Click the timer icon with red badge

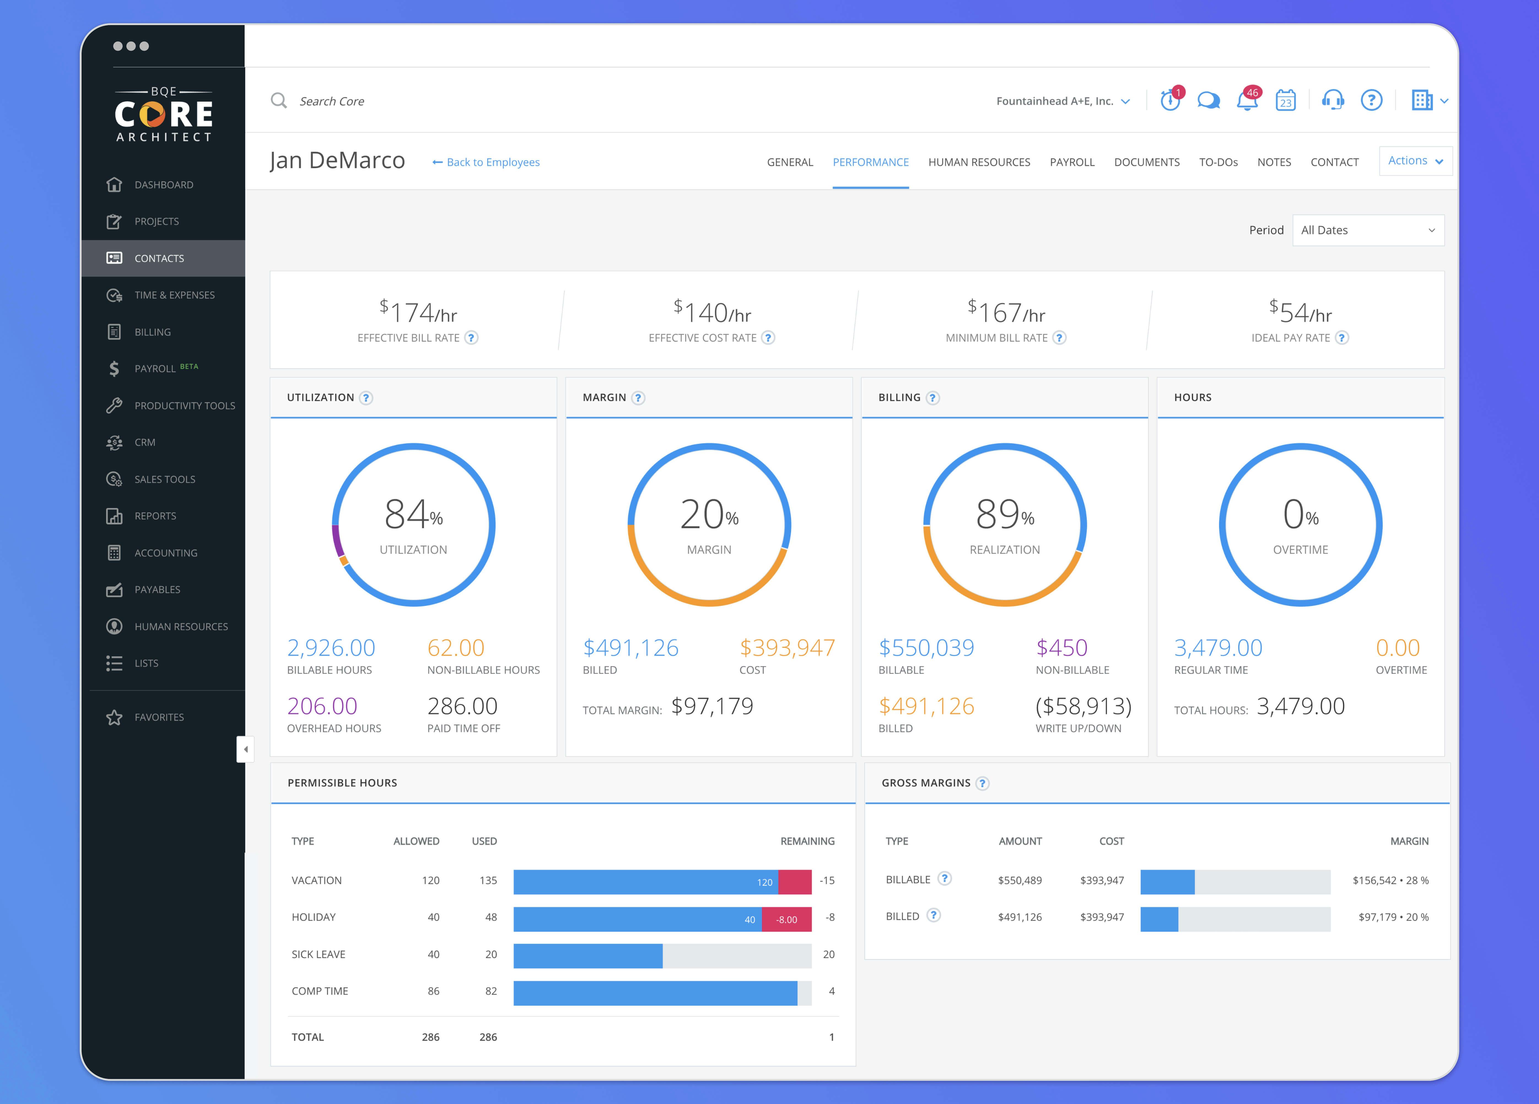[1170, 101]
